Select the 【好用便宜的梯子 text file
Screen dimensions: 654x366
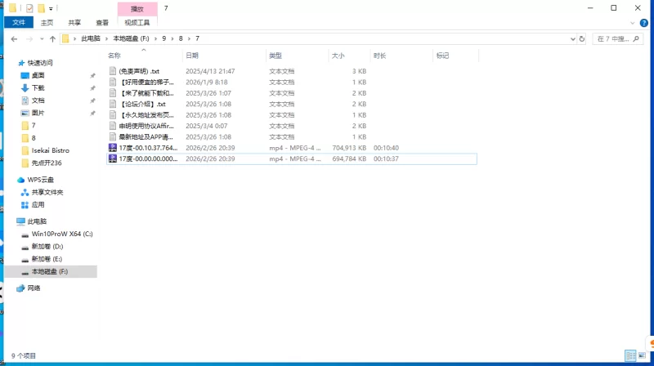[x=146, y=83]
